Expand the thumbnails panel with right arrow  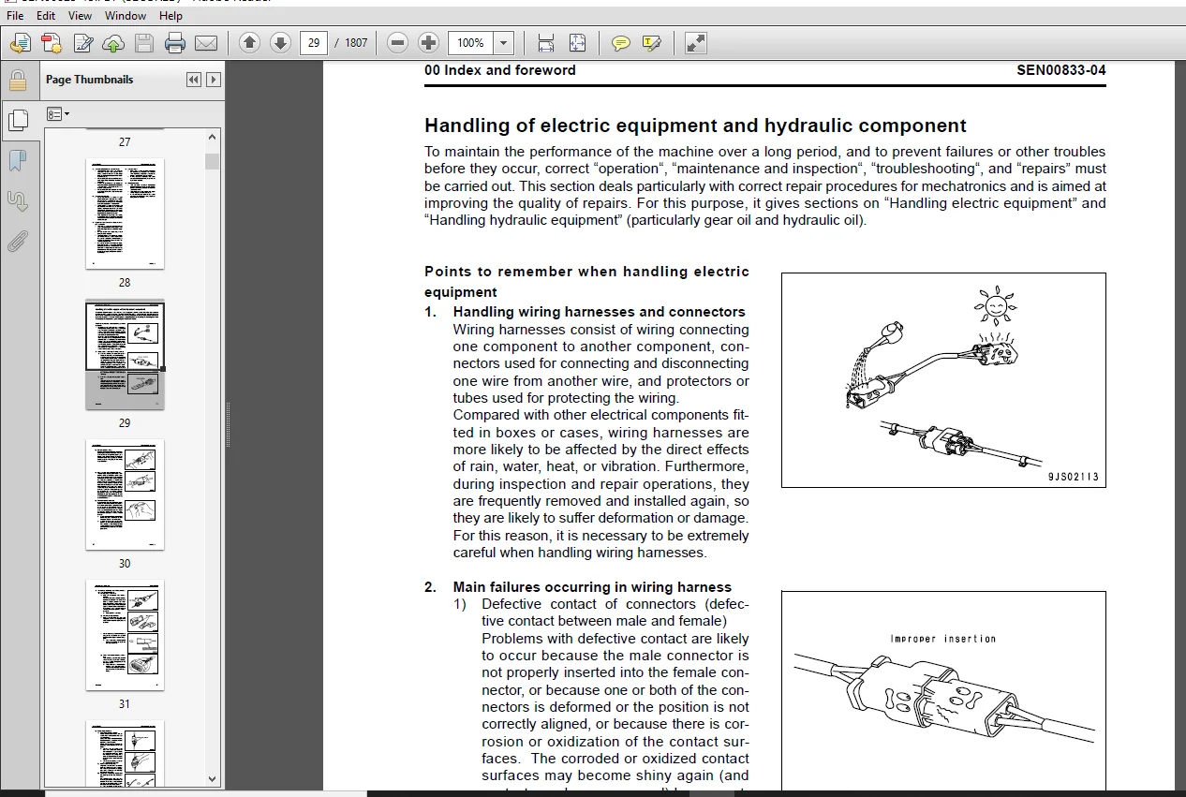coord(214,80)
